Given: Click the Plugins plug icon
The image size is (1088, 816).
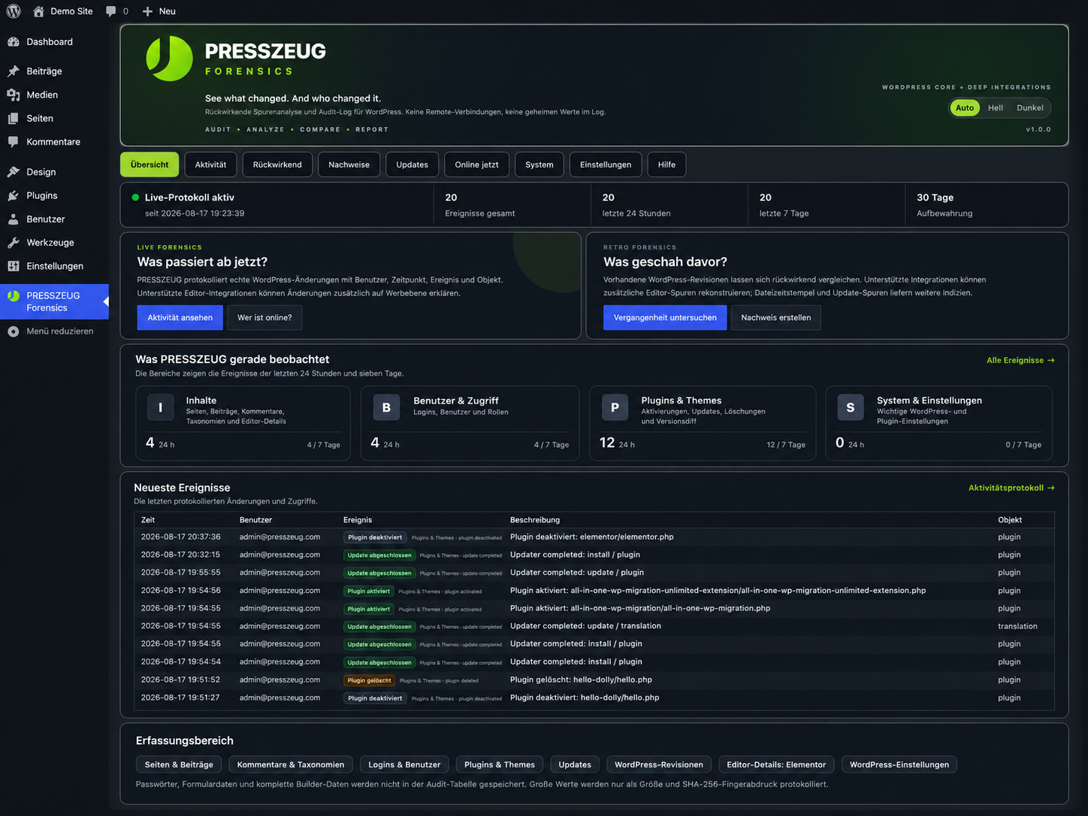Looking at the screenshot, I should pos(14,195).
